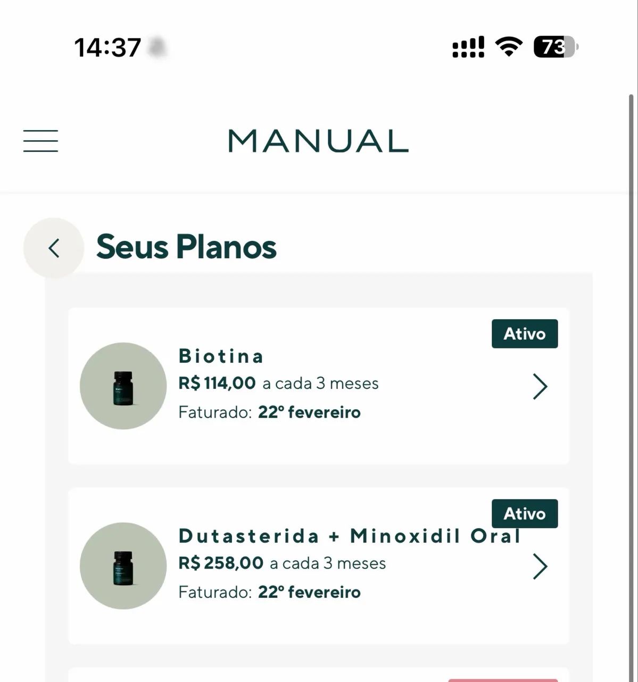This screenshot has width=638, height=682.
Task: Tap the Wi-Fi status icon
Action: 509,47
